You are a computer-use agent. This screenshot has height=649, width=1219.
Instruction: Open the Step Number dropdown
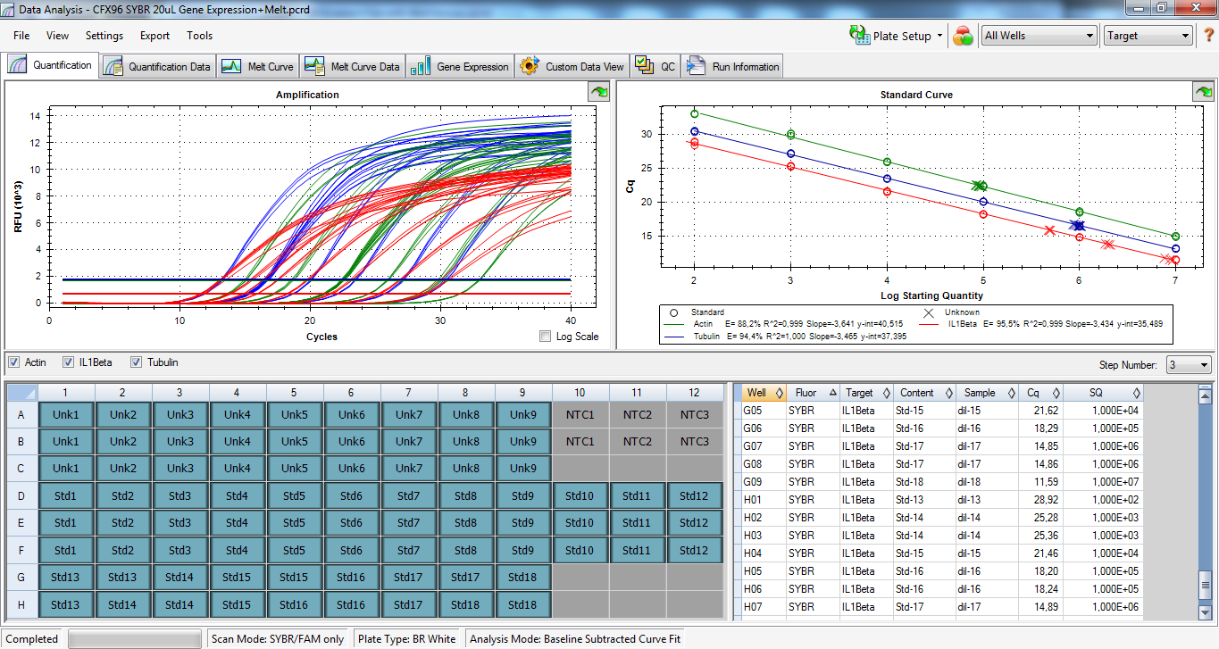click(1189, 365)
